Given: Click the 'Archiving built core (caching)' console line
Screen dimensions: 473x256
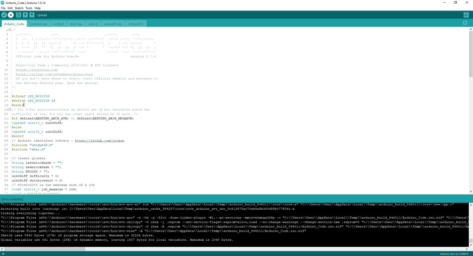Looking at the screenshot, I should click(147, 208).
